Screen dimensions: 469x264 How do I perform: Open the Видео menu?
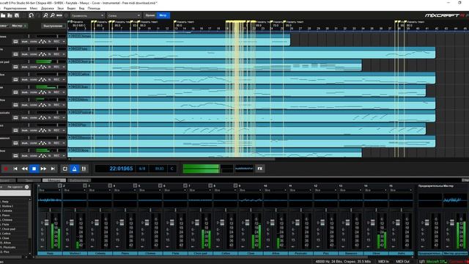click(x=71, y=8)
